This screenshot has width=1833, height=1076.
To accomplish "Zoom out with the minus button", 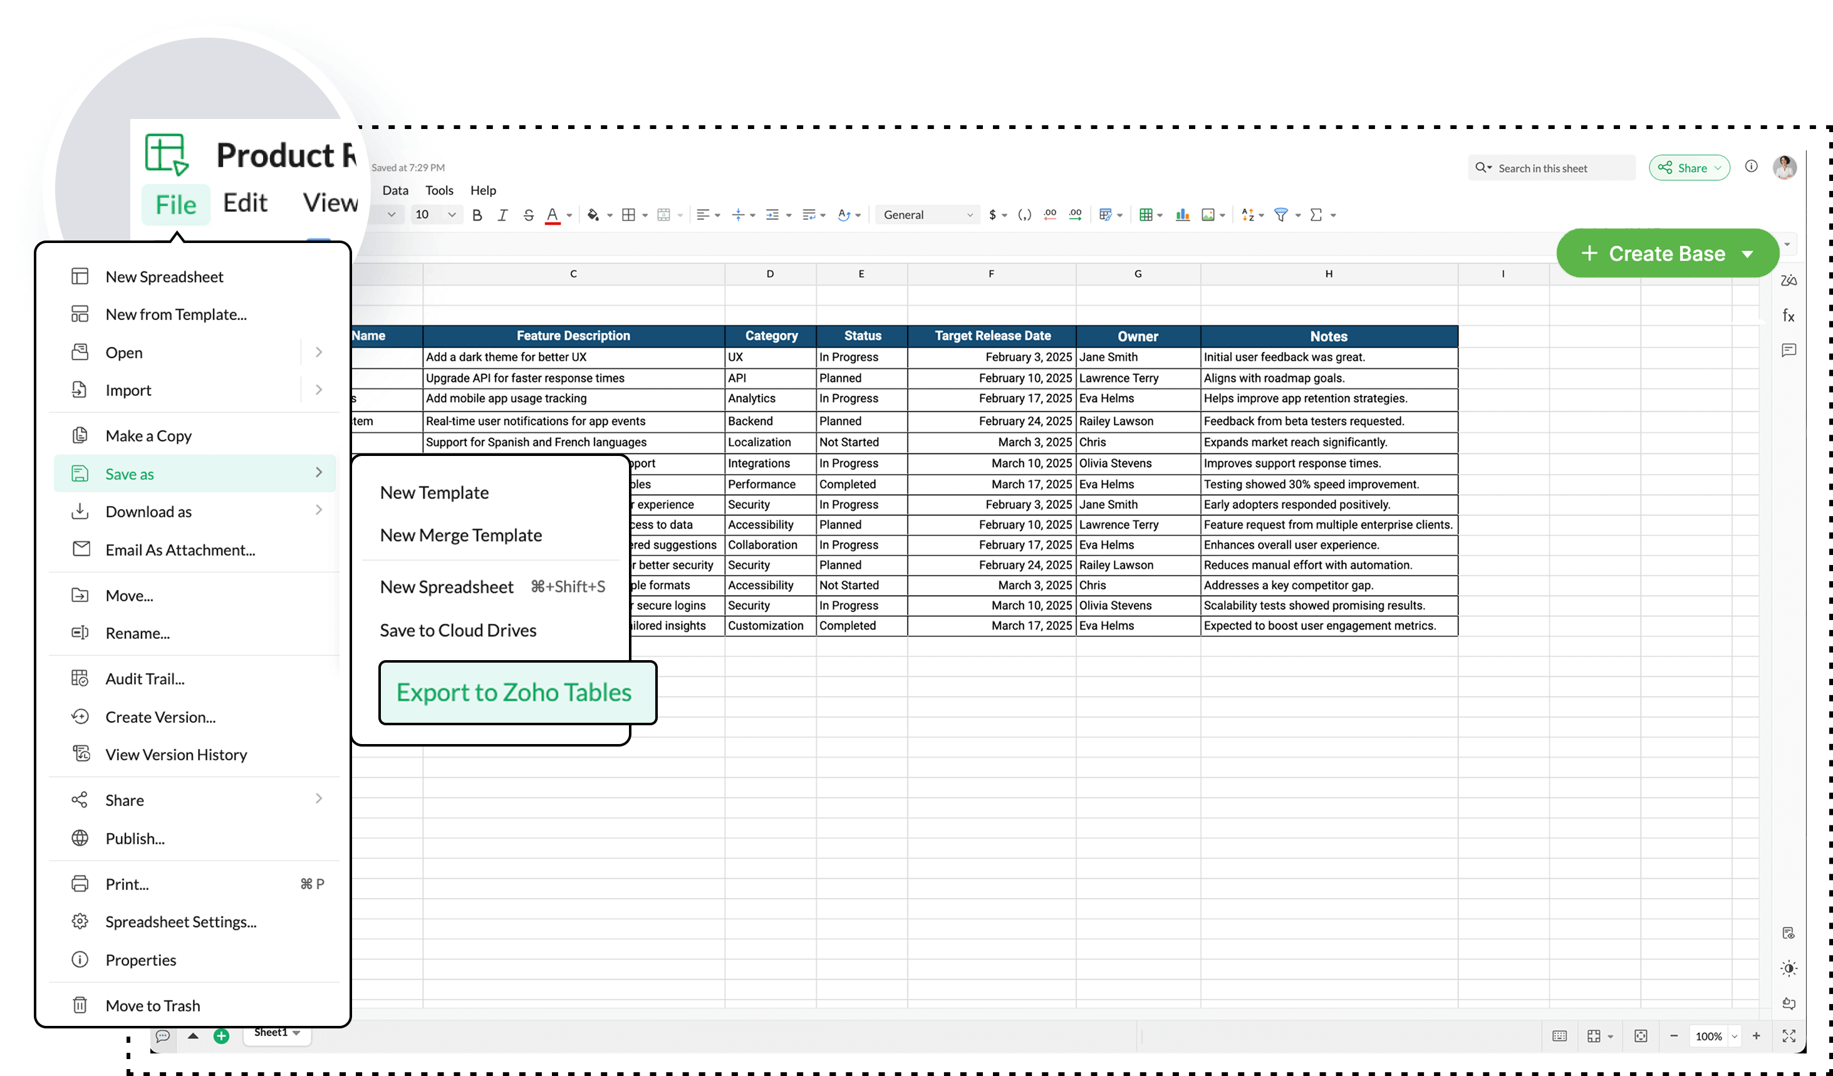I will pos(1675,1037).
